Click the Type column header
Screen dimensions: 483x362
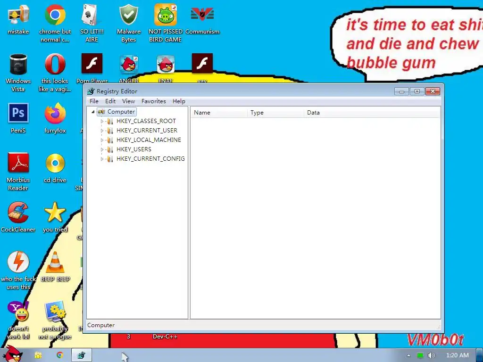pyautogui.click(x=275, y=113)
